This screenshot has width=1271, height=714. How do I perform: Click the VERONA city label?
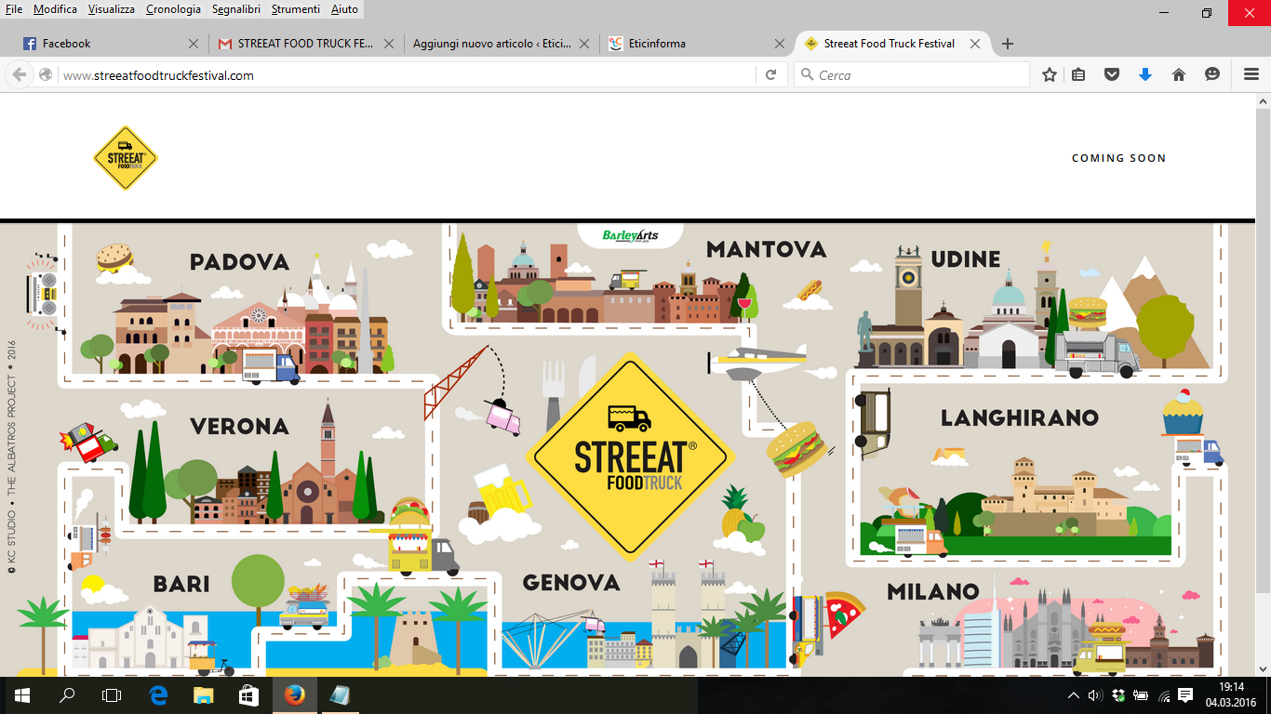(239, 427)
